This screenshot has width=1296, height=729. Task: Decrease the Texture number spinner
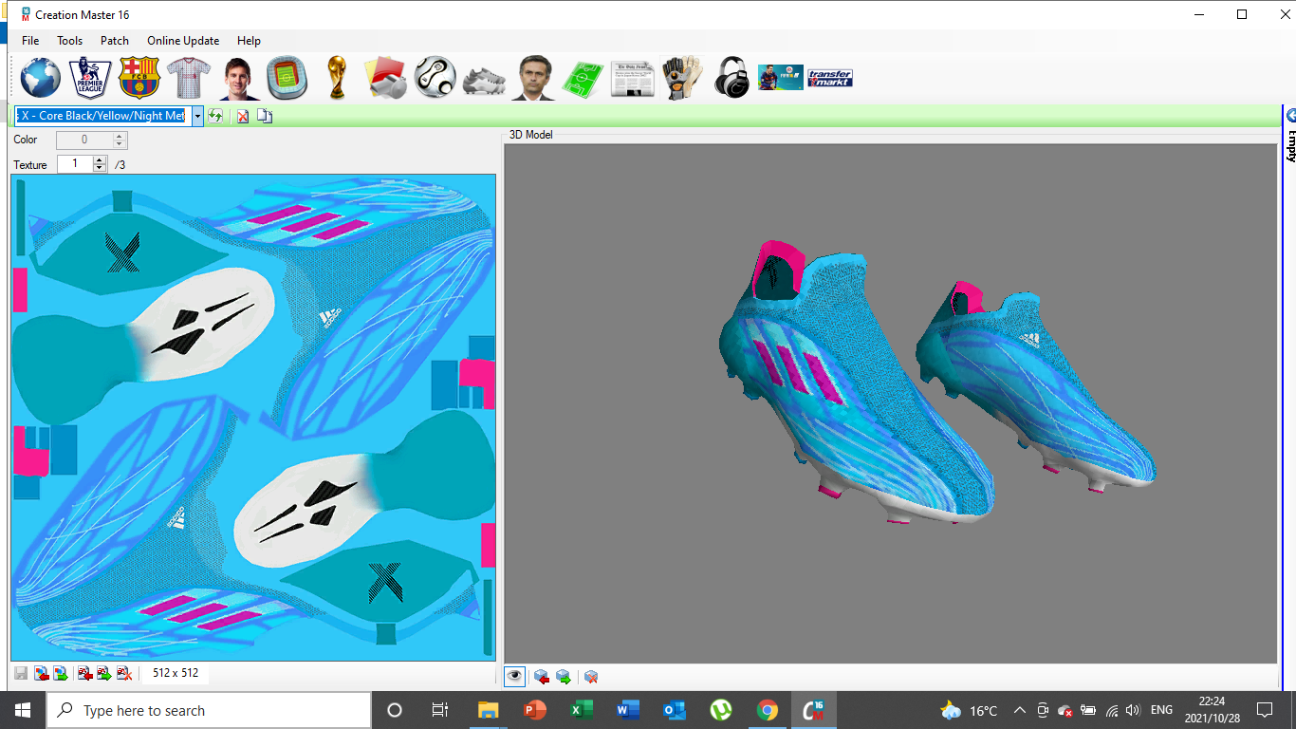[100, 168]
